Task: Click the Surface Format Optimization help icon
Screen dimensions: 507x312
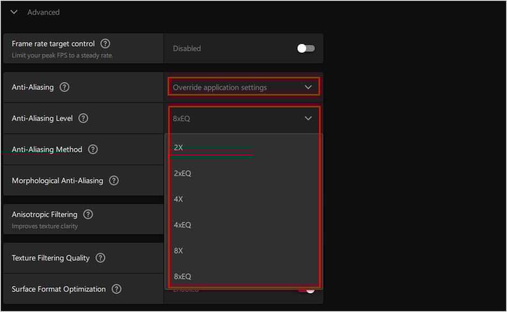Action: coord(116,289)
